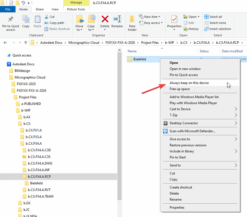The height and width of the screenshot is (217, 247).
Task: Open the Customize Quick Access Toolbar dropdown
Action: click(29, 3)
